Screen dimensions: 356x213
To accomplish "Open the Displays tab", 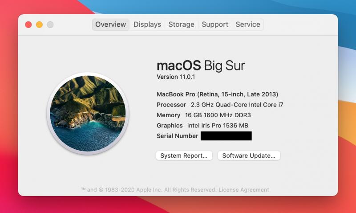I will point(147,25).
